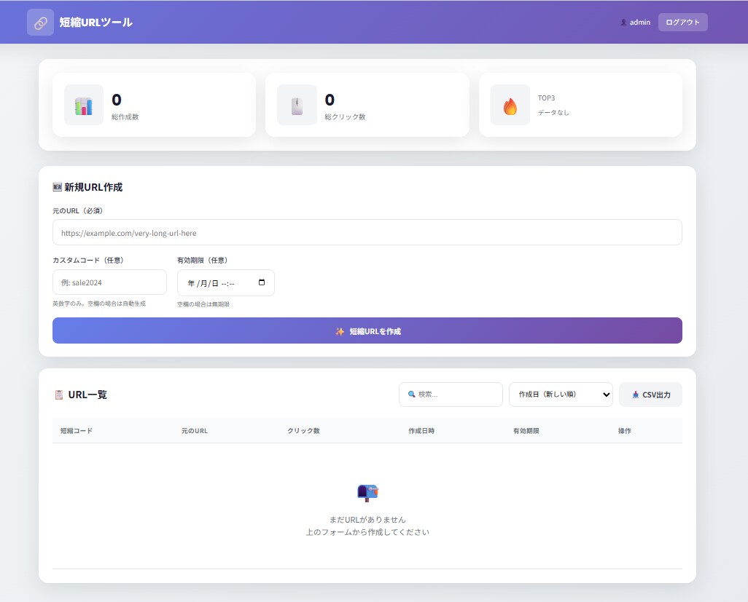Image resolution: width=748 pixels, height=602 pixels.
Task: Open the 作成日（新しい順） sort dropdown
Action: point(561,395)
